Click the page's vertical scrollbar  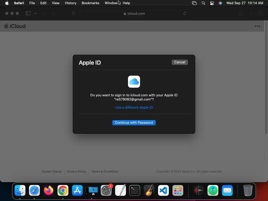pos(266,77)
